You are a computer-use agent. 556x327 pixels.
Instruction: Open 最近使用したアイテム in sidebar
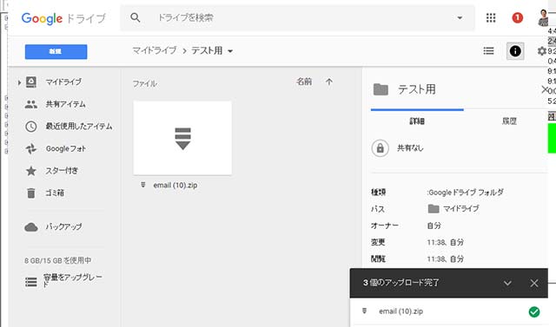79,127
